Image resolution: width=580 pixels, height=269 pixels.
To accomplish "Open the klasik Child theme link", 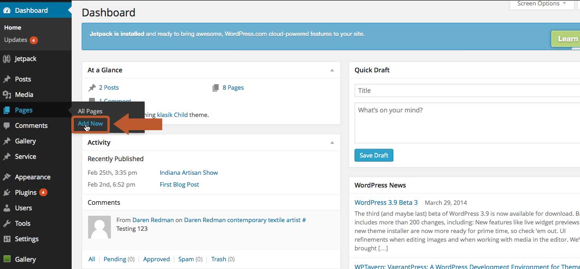I will (172, 115).
